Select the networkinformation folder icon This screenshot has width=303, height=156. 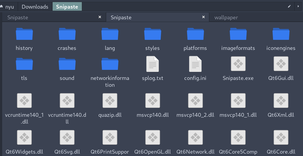(110, 64)
